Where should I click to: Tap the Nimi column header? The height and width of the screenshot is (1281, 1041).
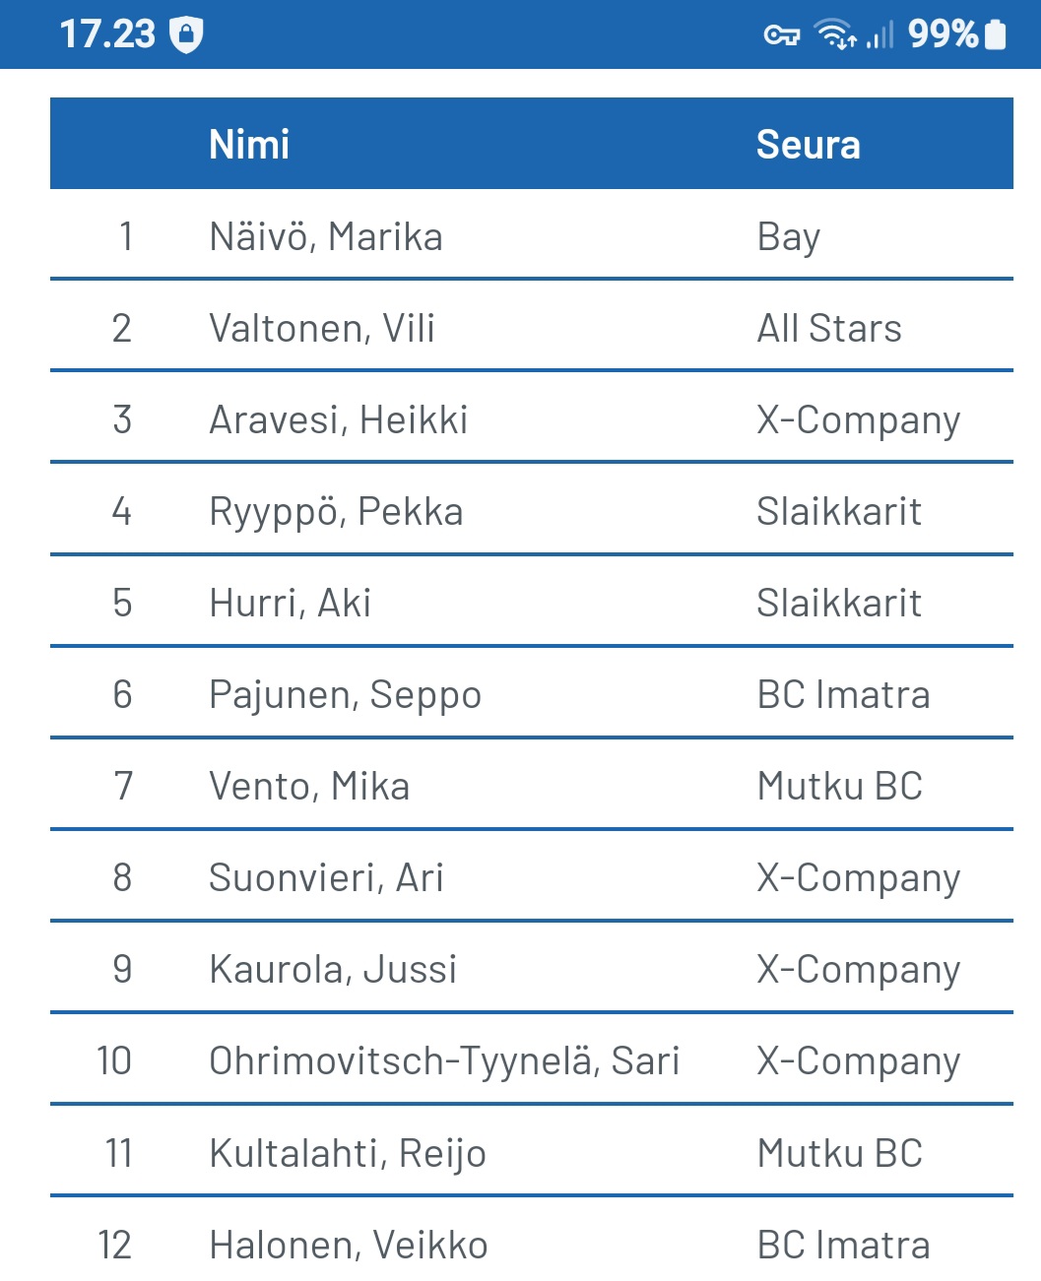(249, 145)
